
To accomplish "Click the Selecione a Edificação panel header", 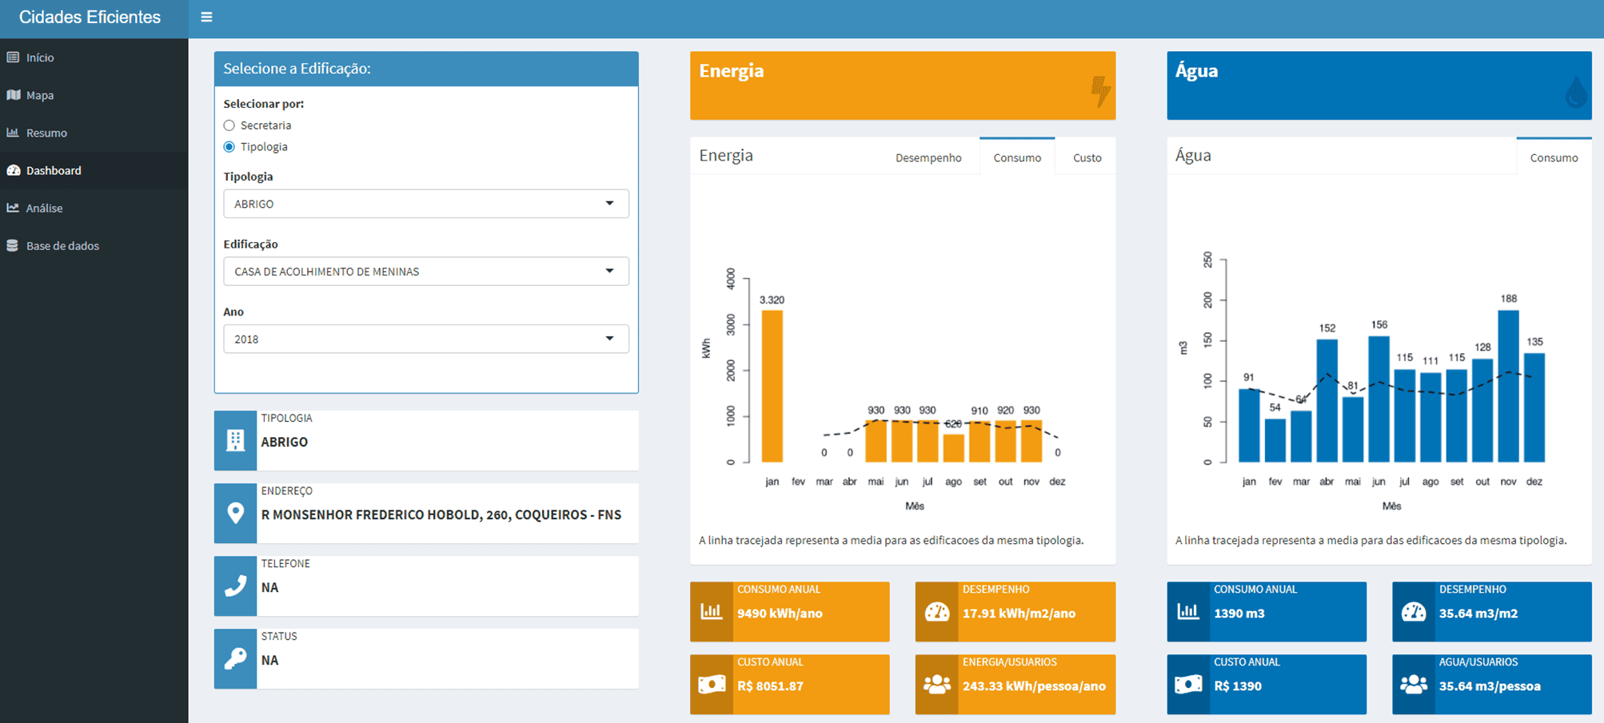I will [426, 69].
